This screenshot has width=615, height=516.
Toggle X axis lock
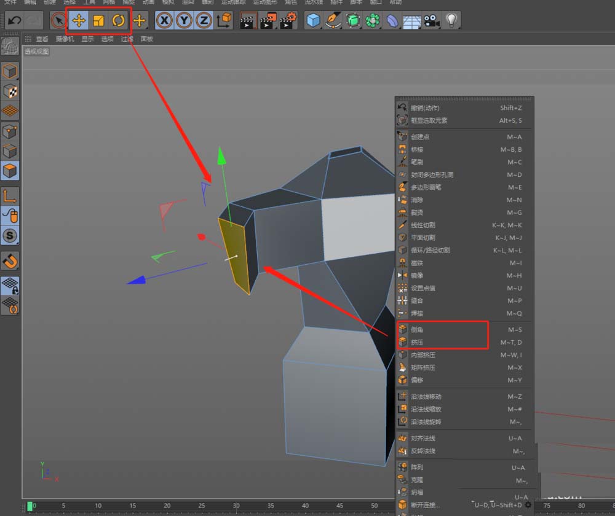164,21
